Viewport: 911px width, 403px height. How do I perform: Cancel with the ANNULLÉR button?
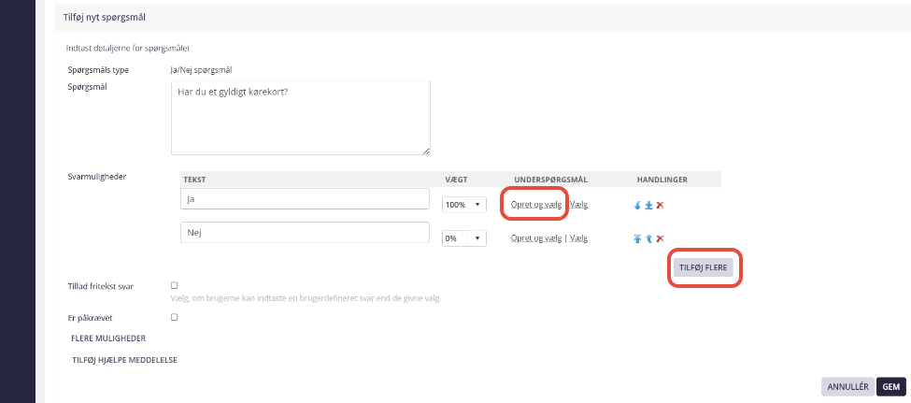coord(847,387)
